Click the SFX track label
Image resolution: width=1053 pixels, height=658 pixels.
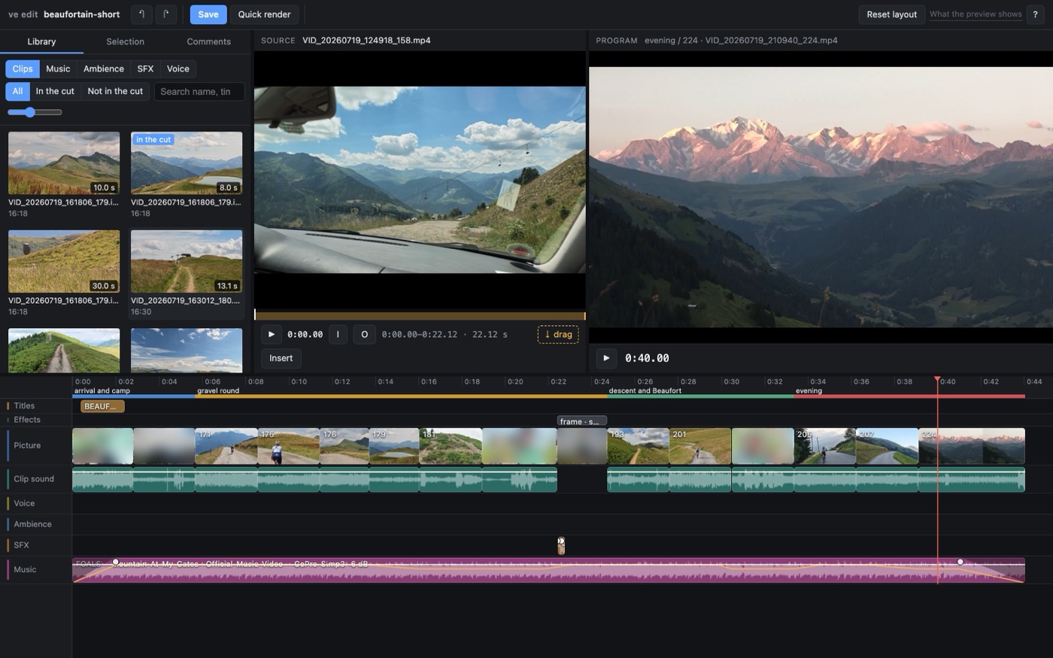click(21, 545)
